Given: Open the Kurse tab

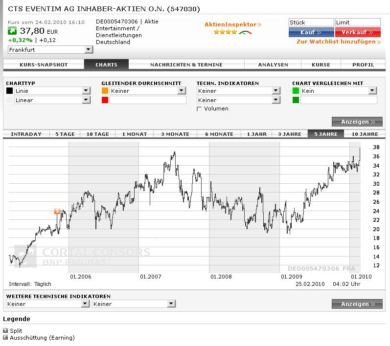Looking at the screenshot, I should (x=321, y=65).
